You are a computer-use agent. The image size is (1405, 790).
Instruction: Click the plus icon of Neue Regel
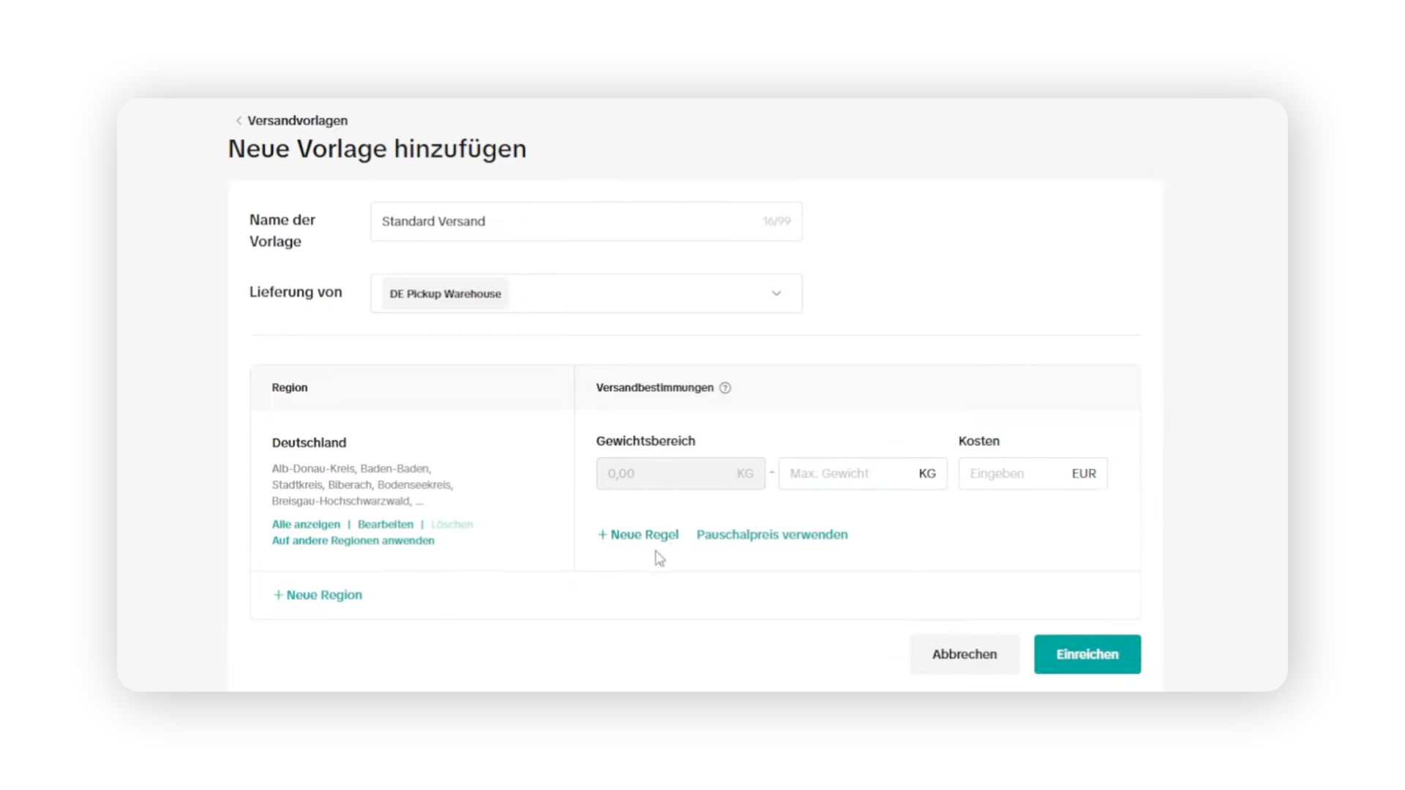point(602,535)
